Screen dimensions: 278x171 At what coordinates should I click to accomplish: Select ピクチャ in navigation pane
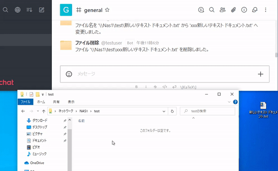click(35, 134)
